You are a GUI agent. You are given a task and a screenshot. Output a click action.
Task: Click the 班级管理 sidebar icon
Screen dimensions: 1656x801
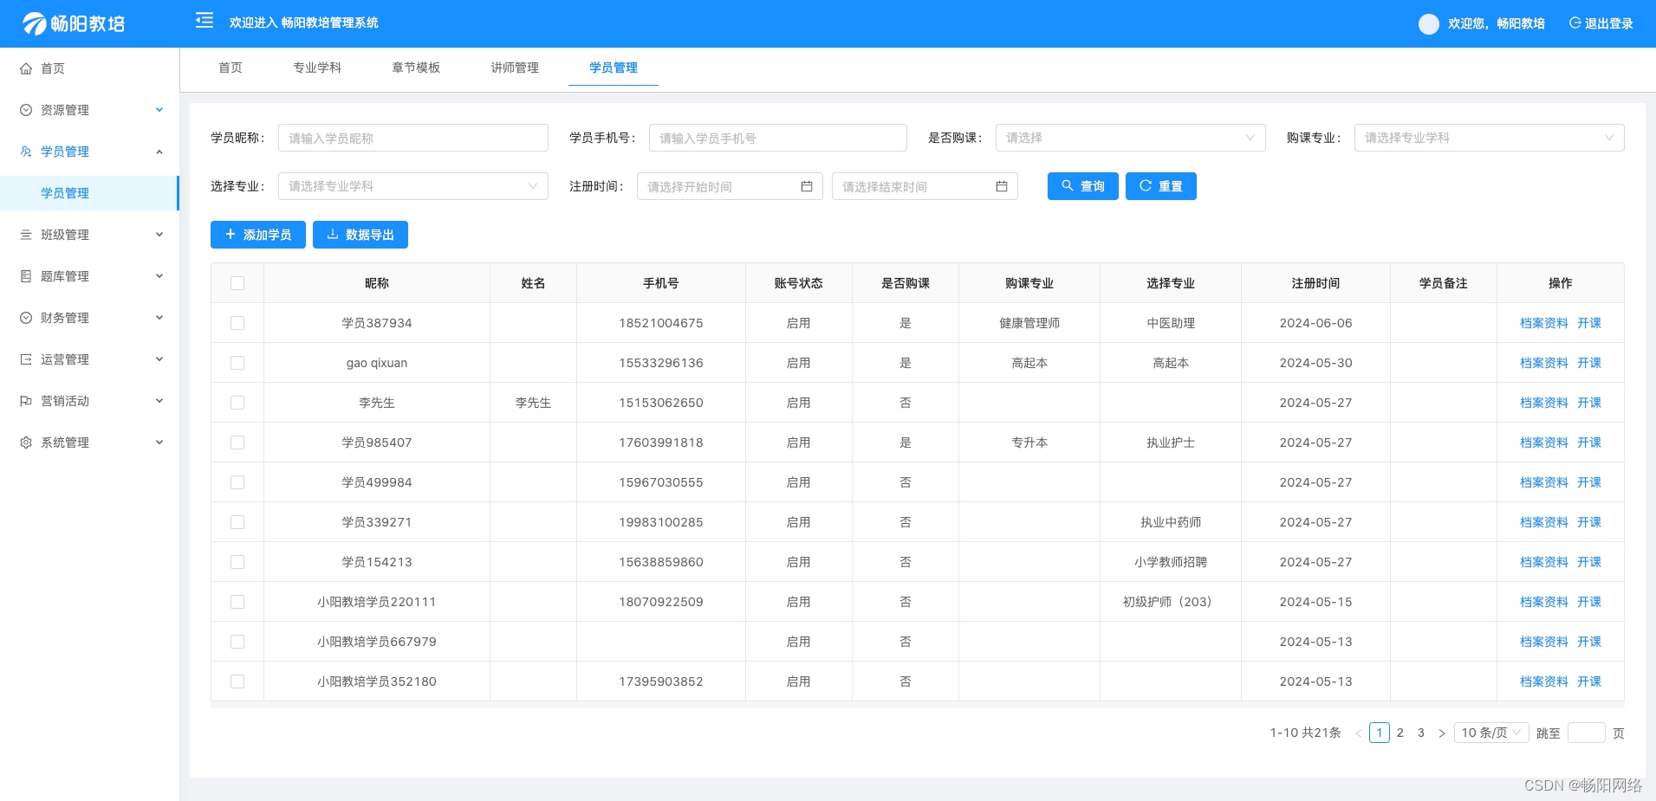pyautogui.click(x=26, y=235)
